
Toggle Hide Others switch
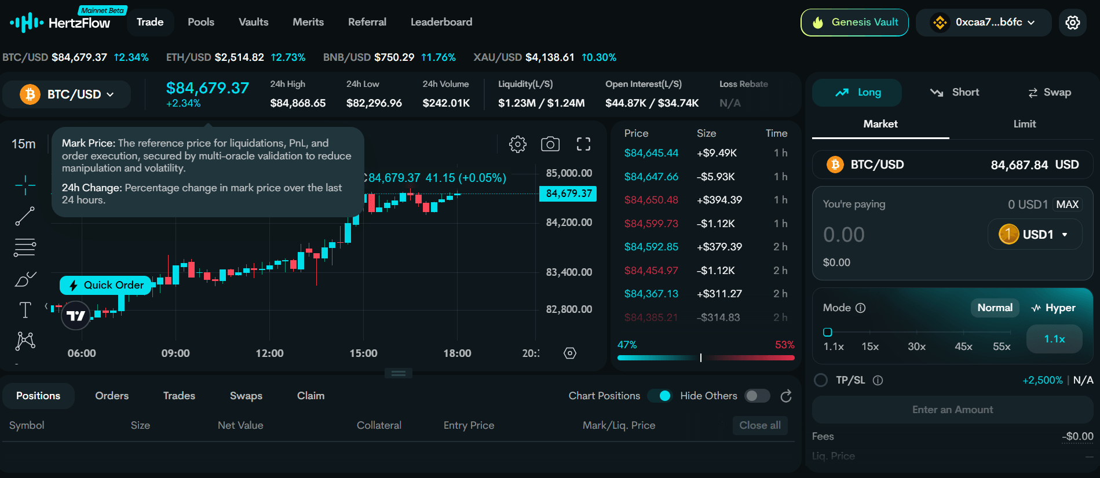coord(757,396)
